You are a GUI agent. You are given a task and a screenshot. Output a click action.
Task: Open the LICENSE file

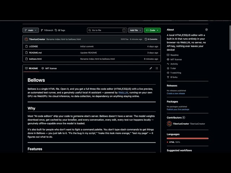[x=34, y=46]
